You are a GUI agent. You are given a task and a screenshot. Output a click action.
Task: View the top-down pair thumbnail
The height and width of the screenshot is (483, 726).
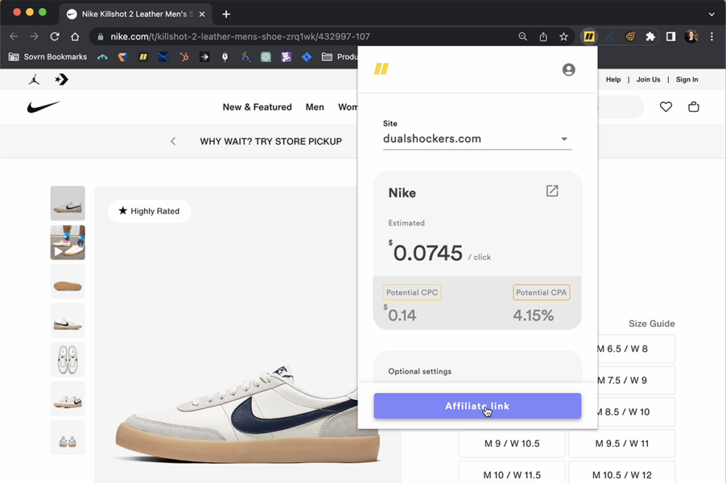click(x=67, y=360)
